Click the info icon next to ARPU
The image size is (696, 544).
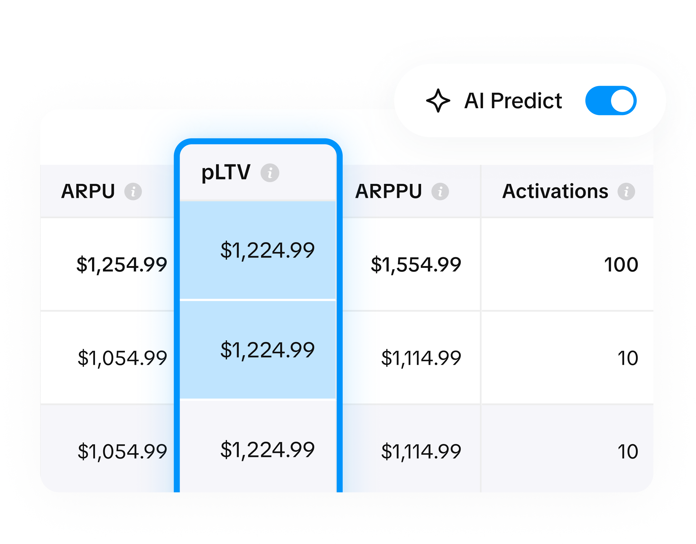133,192
